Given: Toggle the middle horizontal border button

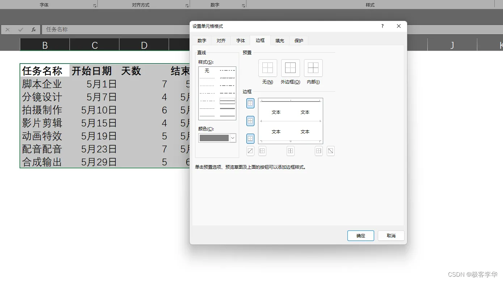Looking at the screenshot, I should point(250,121).
